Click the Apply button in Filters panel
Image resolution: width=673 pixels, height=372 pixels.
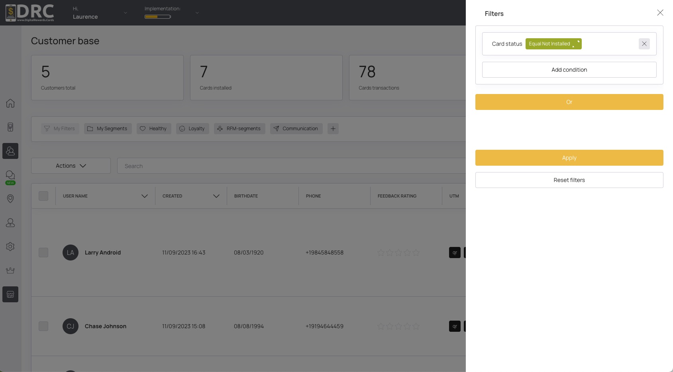(x=569, y=158)
